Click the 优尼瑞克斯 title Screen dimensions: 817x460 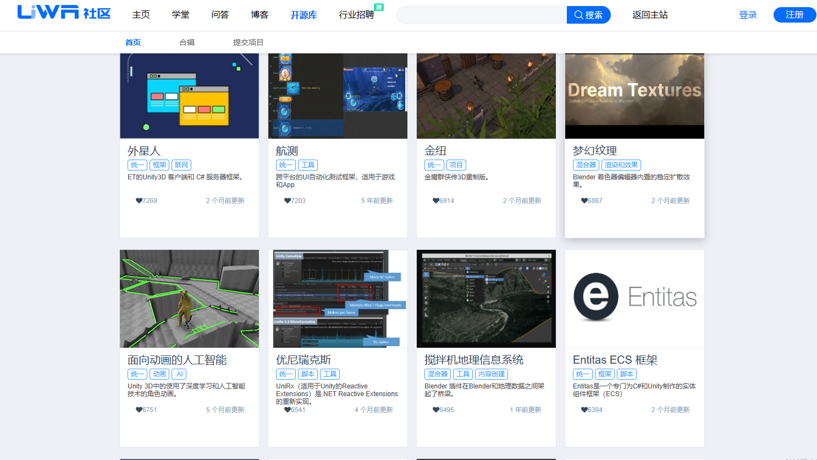click(303, 360)
